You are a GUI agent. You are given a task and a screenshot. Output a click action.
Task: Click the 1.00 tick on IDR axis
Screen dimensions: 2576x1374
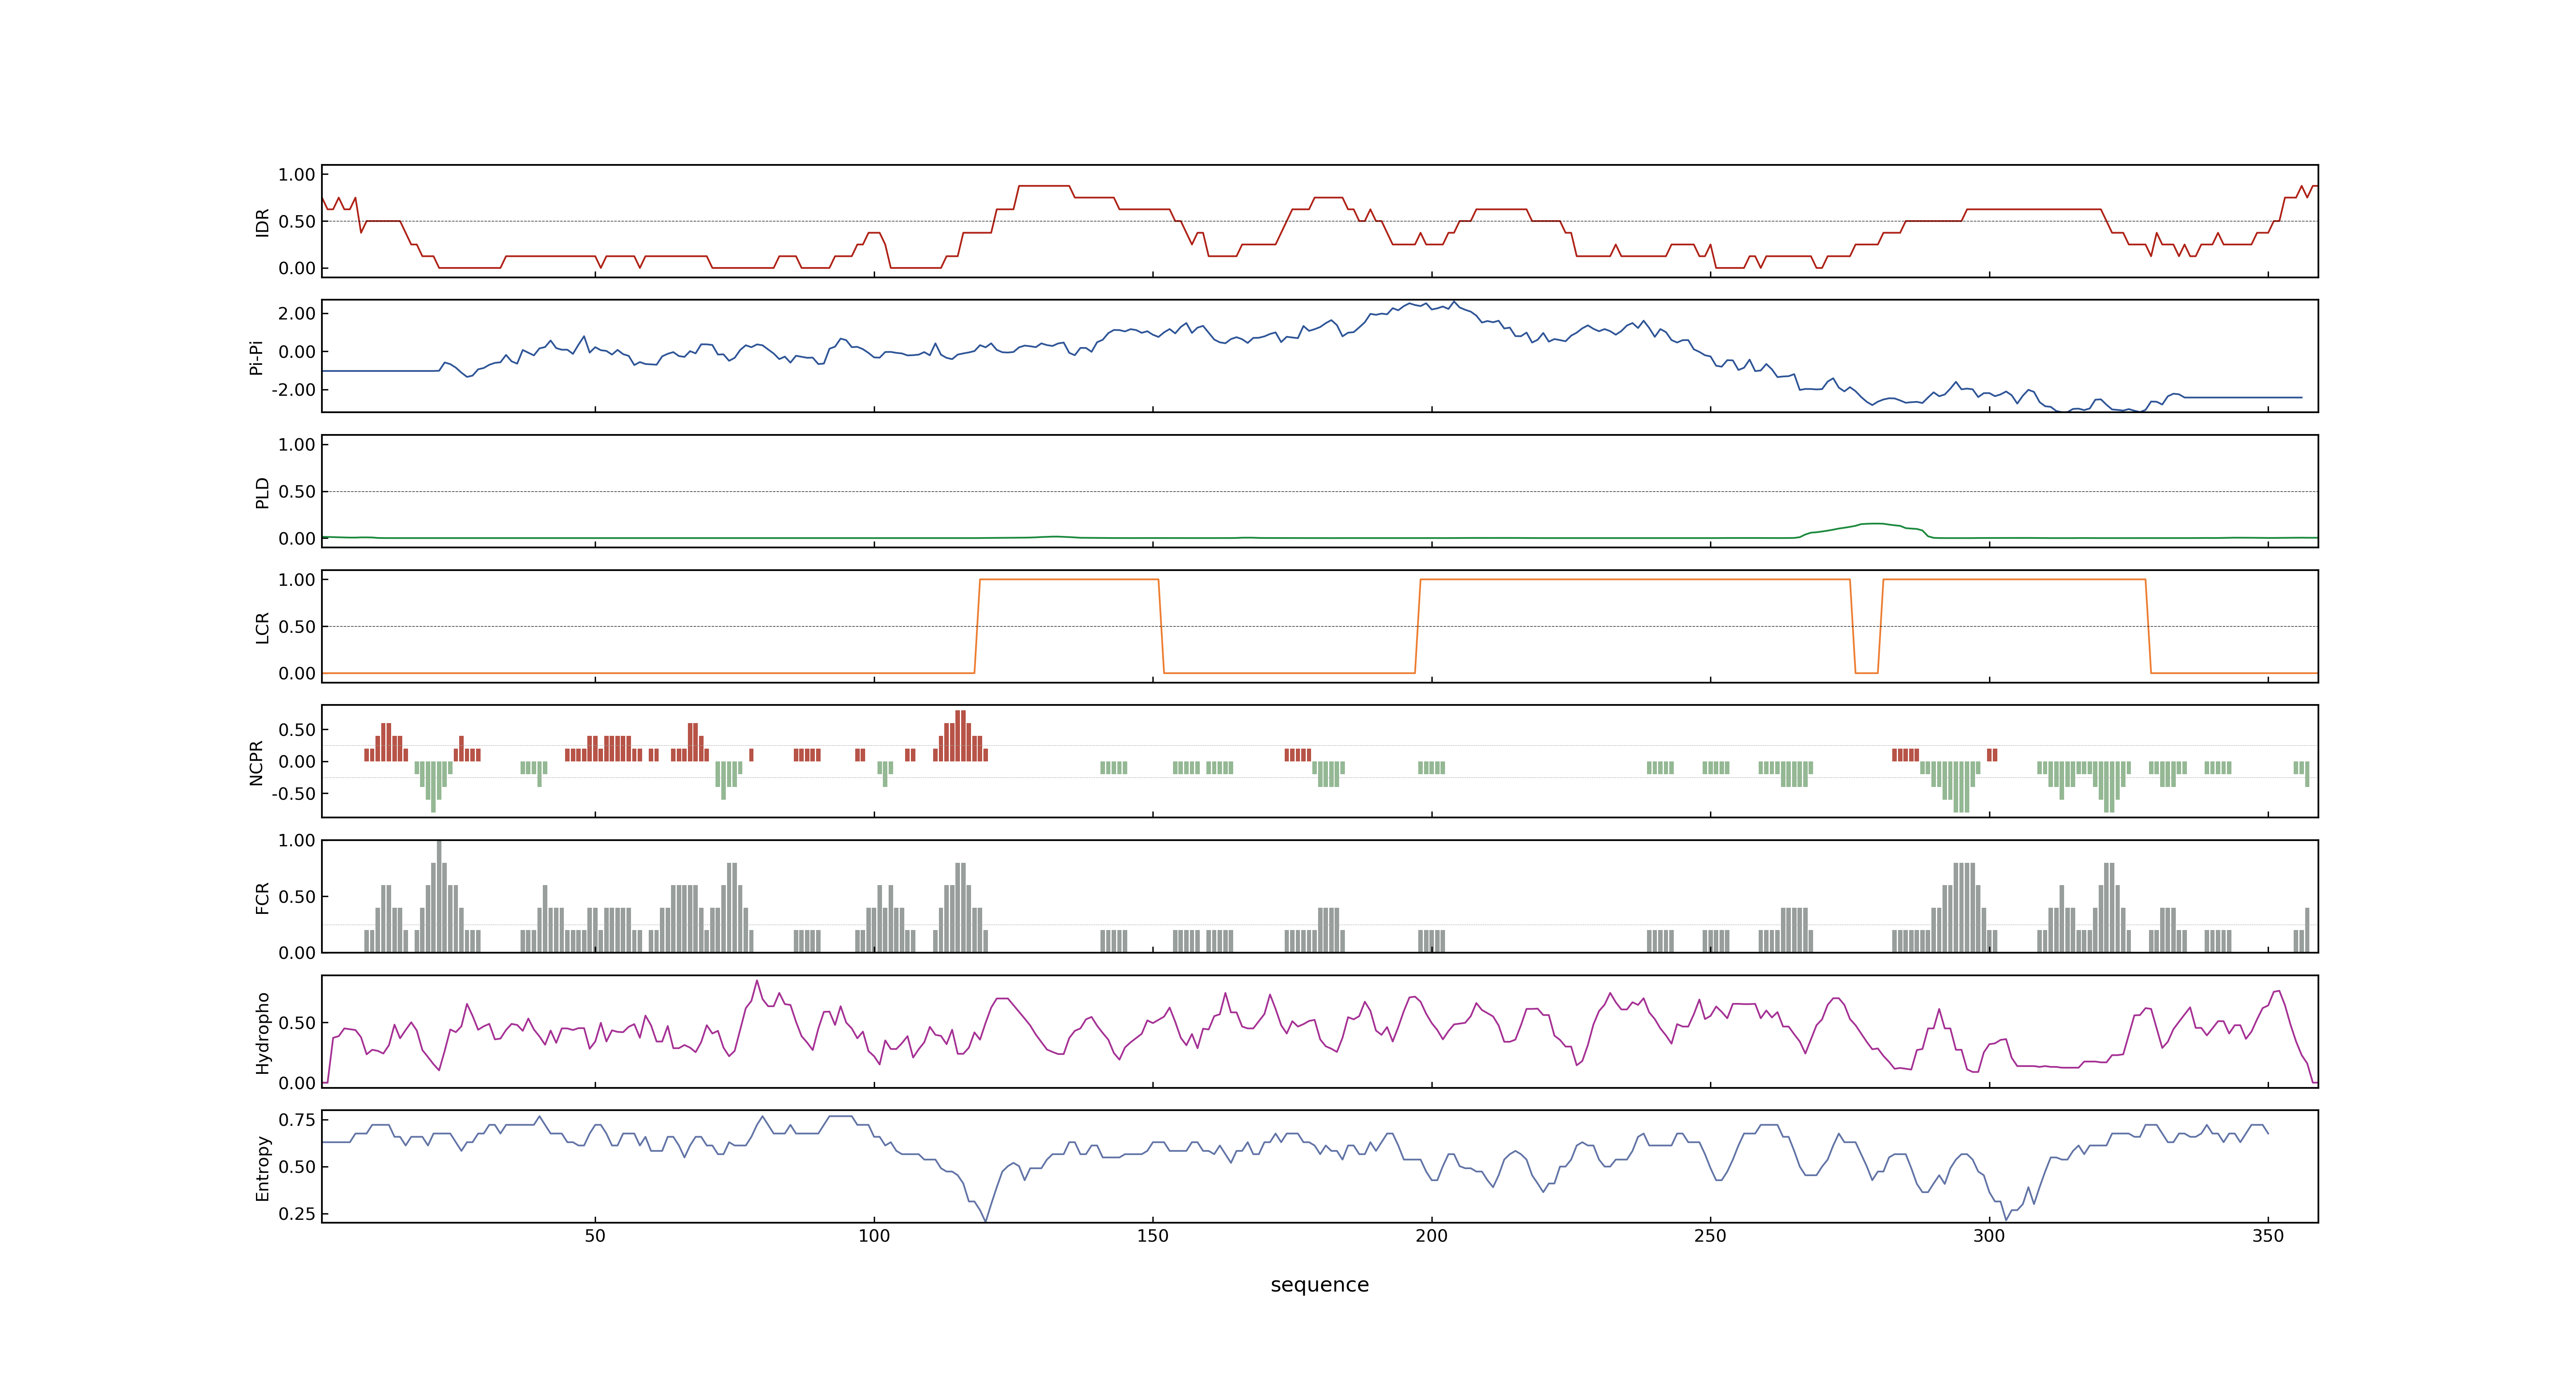pos(297,175)
